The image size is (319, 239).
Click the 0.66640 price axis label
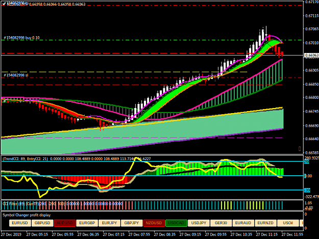(312, 139)
